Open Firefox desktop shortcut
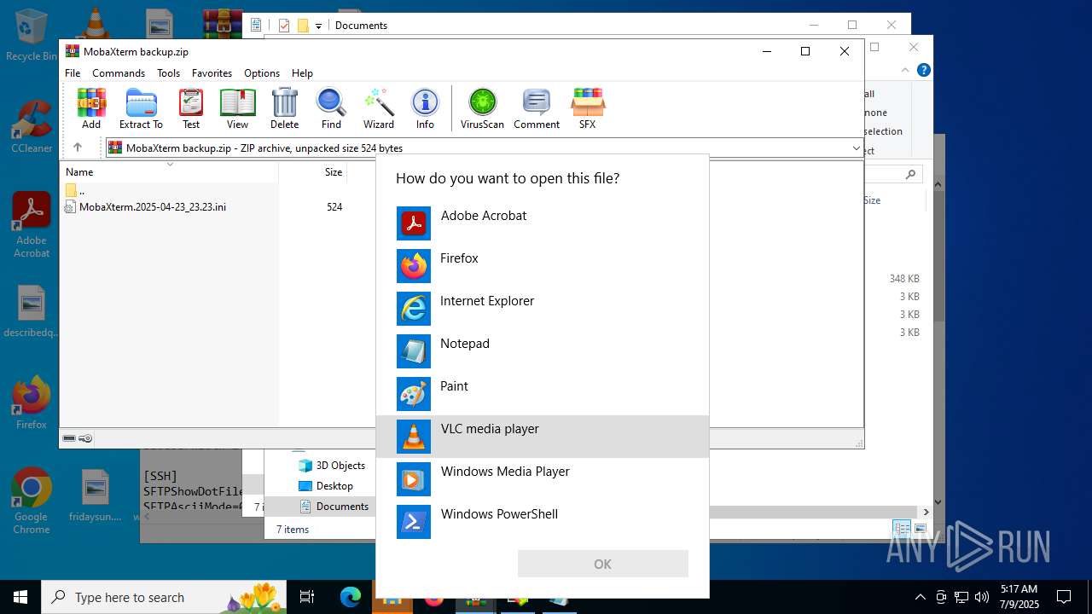The width and height of the screenshot is (1092, 614). (x=32, y=403)
